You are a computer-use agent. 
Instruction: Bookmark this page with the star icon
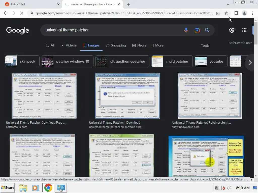226,13
